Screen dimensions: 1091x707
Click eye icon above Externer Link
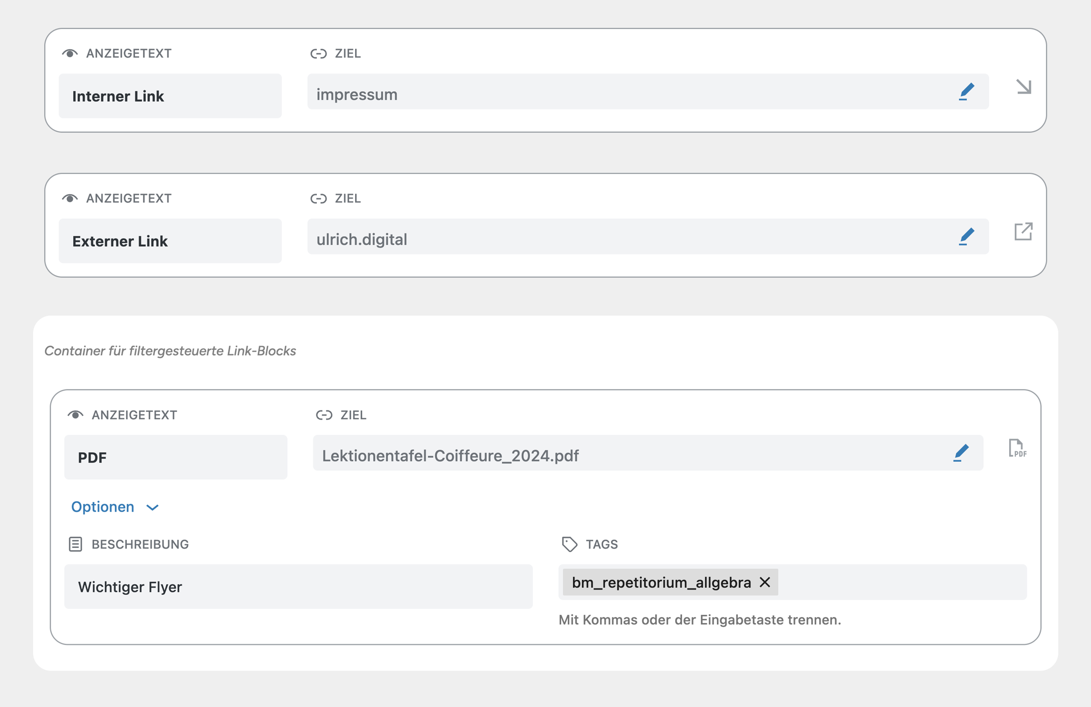(x=70, y=199)
